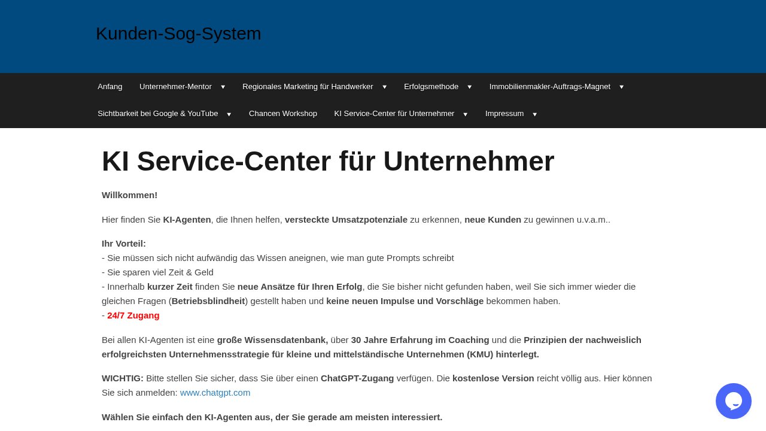Expand Regionales Marketing für Handwerker submenu arrow
The image size is (766, 431).
[385, 87]
